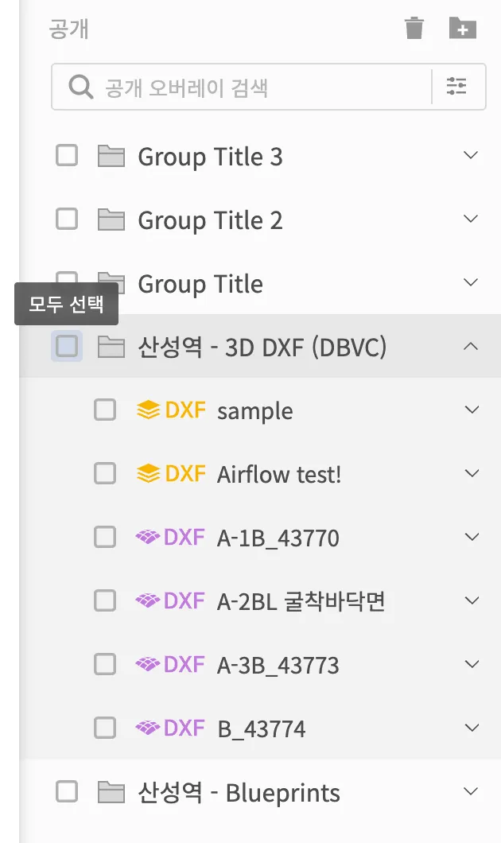Click the trash delete icon
This screenshot has height=843, width=501.
(414, 29)
